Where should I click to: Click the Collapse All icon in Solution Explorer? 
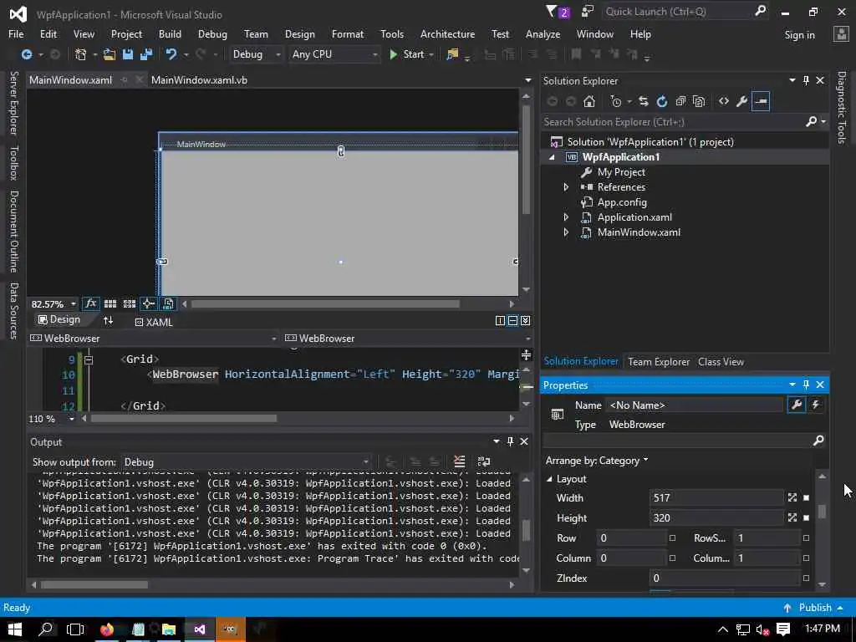tap(680, 101)
